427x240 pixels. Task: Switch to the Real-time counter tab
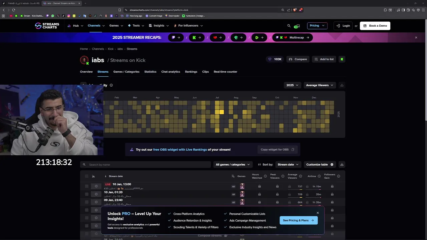pyautogui.click(x=226, y=72)
